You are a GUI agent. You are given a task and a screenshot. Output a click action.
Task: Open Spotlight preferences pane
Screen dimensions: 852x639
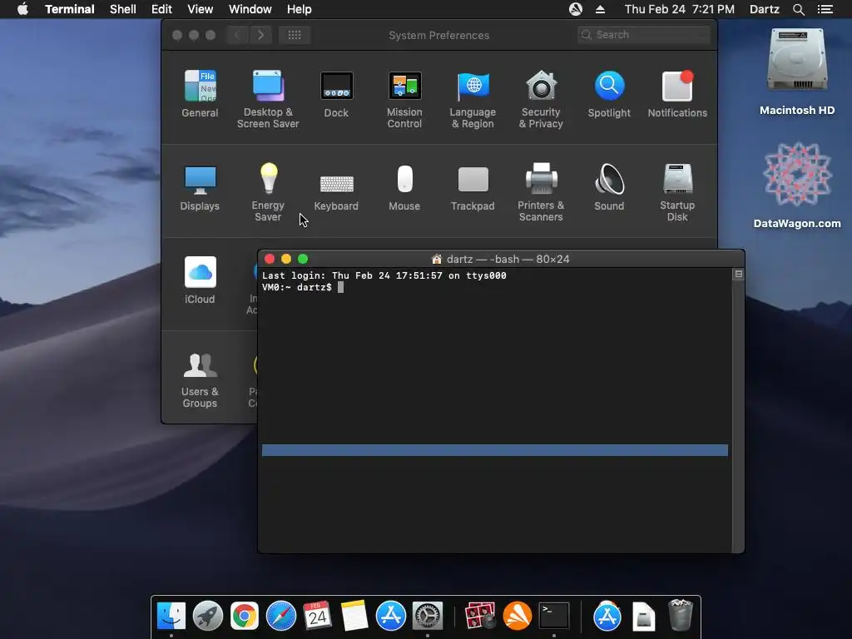pyautogui.click(x=609, y=93)
